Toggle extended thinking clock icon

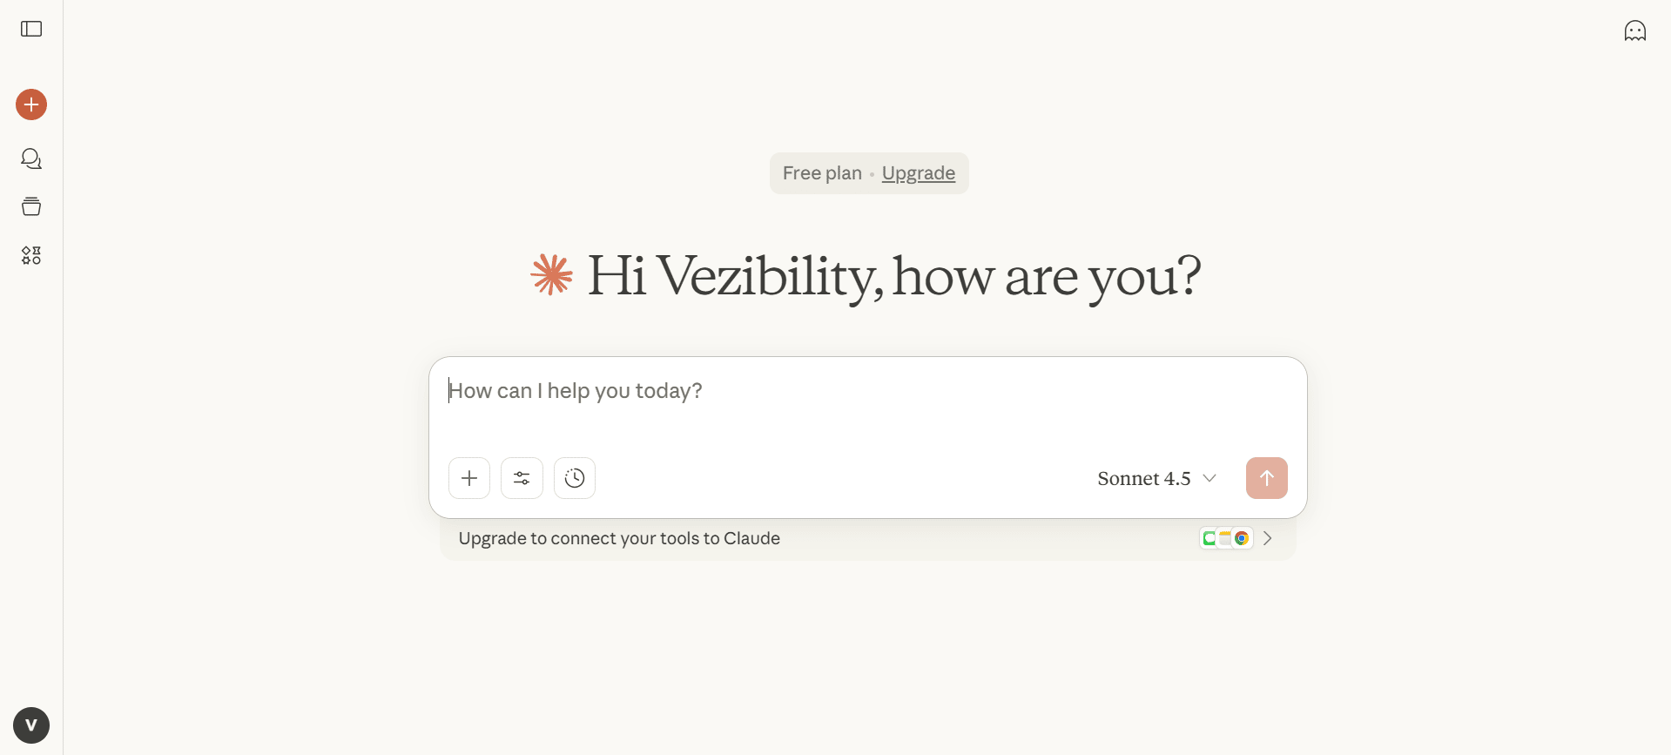[x=575, y=478]
